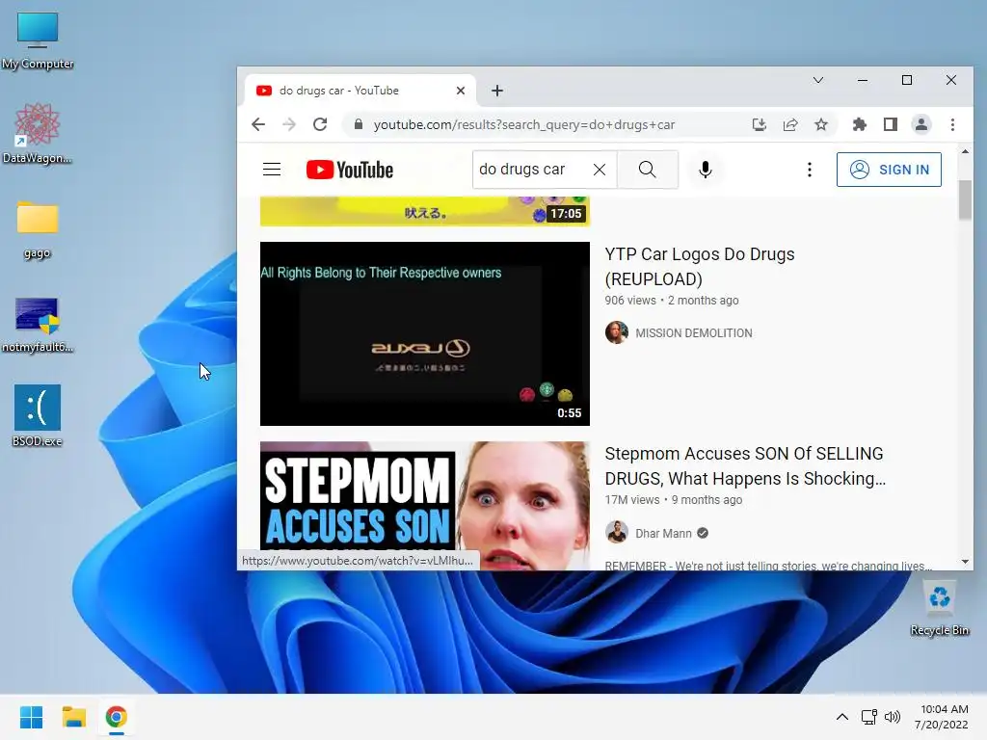Close the 'do drugs car - YouTube' tab
This screenshot has height=740, width=987.
[x=460, y=91]
